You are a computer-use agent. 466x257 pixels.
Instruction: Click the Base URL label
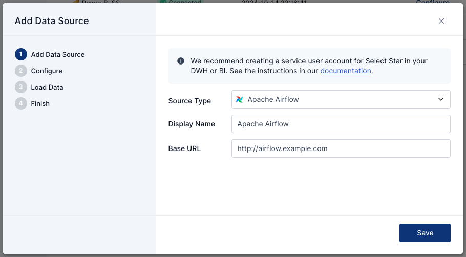click(x=184, y=148)
